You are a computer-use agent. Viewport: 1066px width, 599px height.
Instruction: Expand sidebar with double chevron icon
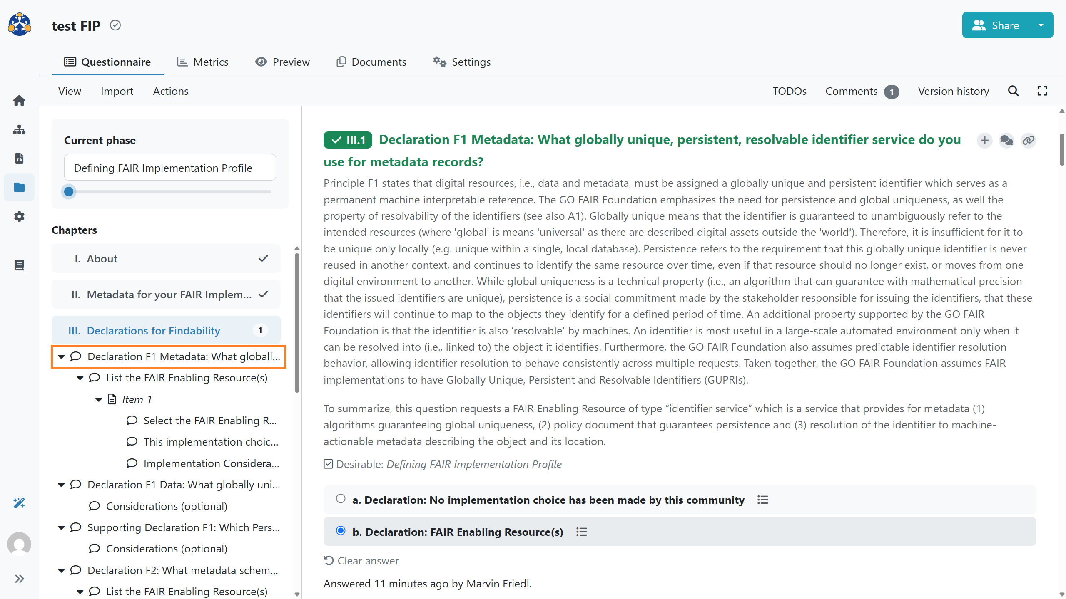[19, 579]
